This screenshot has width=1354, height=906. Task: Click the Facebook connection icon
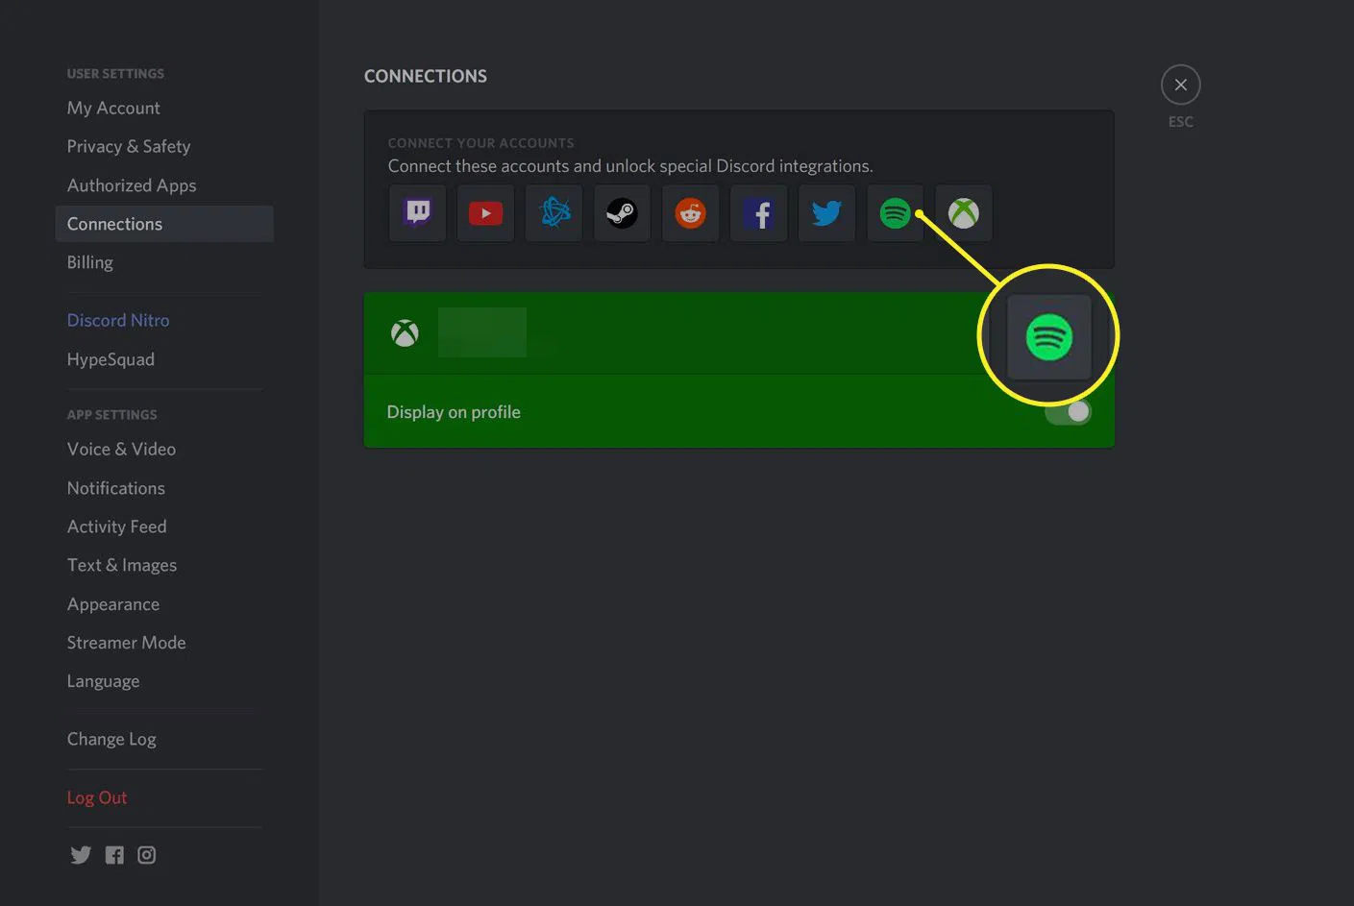759,212
